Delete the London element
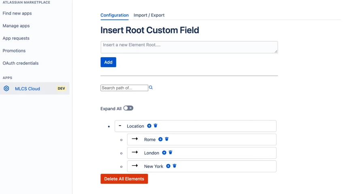 [171, 153]
